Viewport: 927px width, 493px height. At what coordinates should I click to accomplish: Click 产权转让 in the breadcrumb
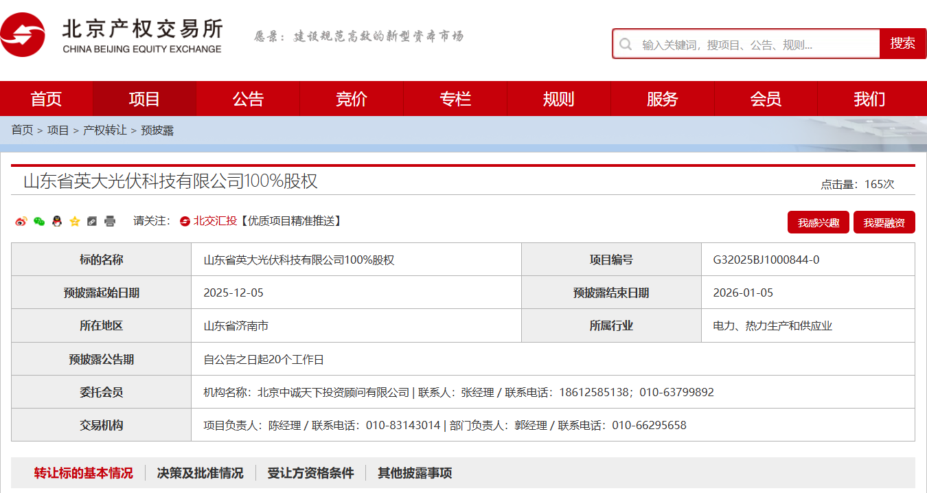(105, 130)
